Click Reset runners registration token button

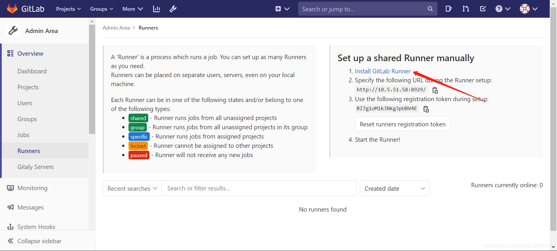point(403,124)
